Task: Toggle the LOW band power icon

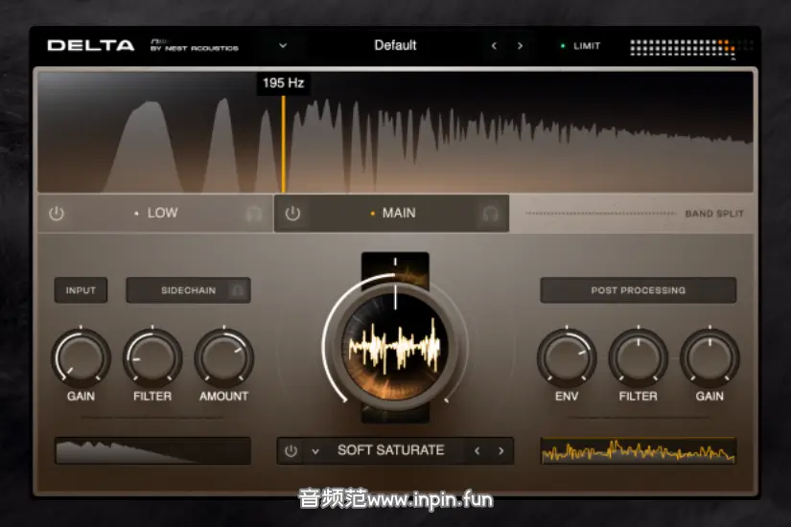Action: pyautogui.click(x=57, y=214)
